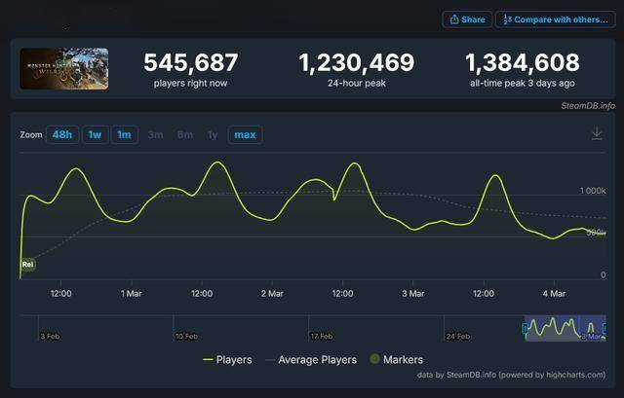This screenshot has width=624, height=398.
Task: Click the data by SteamDB.info credit text
Action: pyautogui.click(x=511, y=375)
